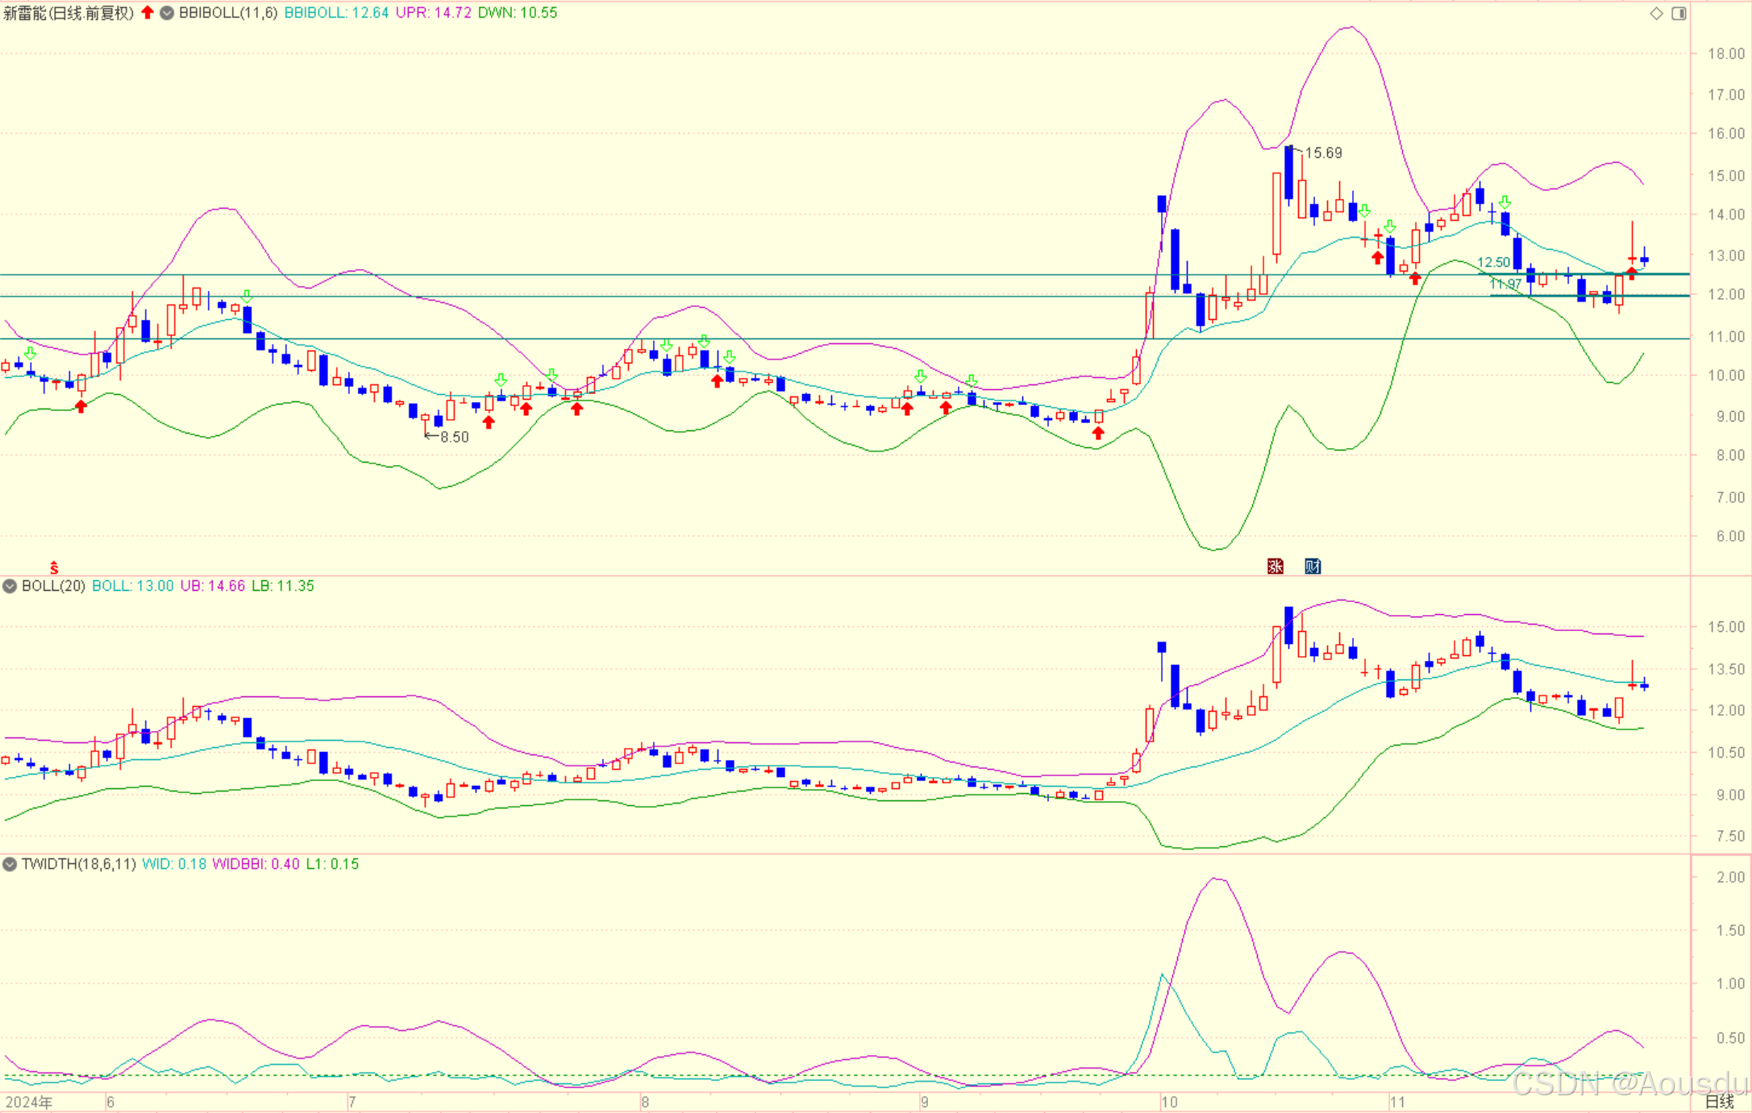1752x1113 pixels.
Task: Open the TWIDTH indicator dropdown arrow
Action: tap(10, 864)
